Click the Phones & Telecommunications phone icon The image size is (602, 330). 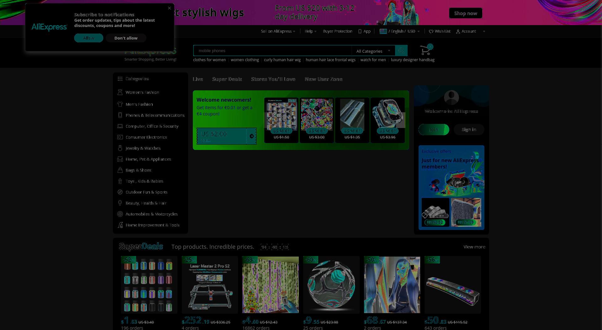pyautogui.click(x=120, y=115)
